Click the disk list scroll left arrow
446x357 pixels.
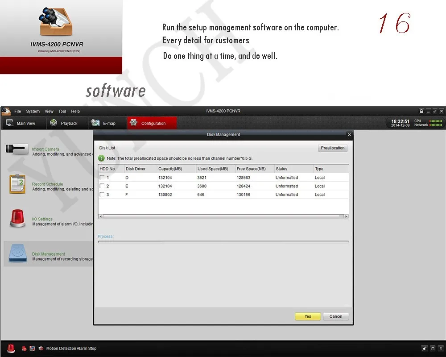[x=100, y=216]
